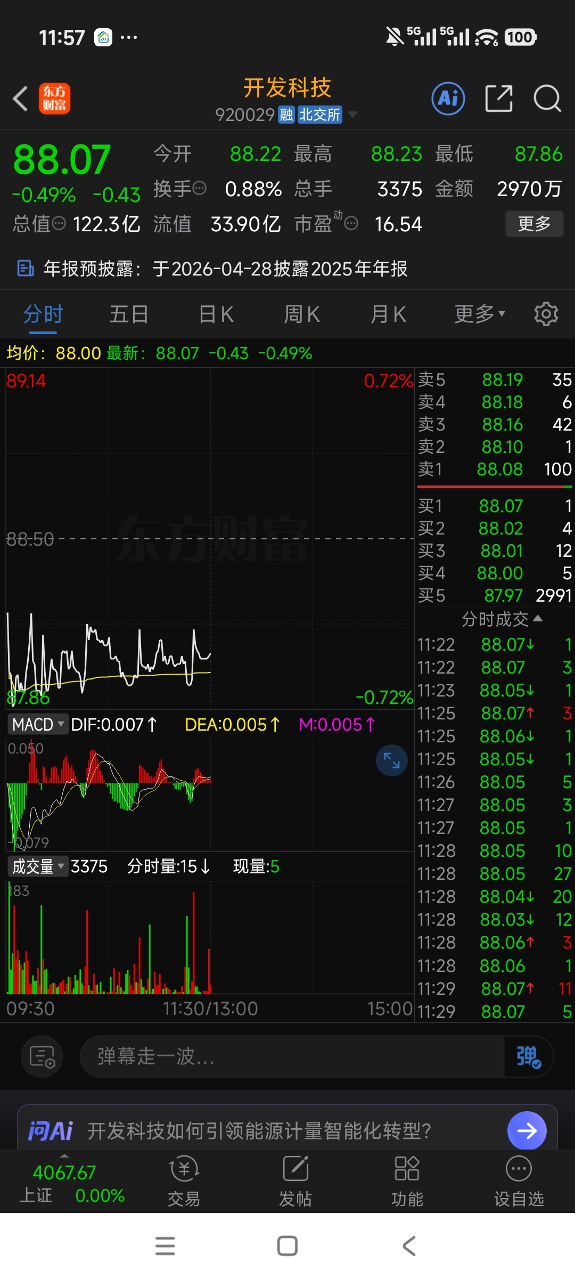Tap the DEA:0.005 indicator value
This screenshot has height=1279, width=575.
click(232, 724)
